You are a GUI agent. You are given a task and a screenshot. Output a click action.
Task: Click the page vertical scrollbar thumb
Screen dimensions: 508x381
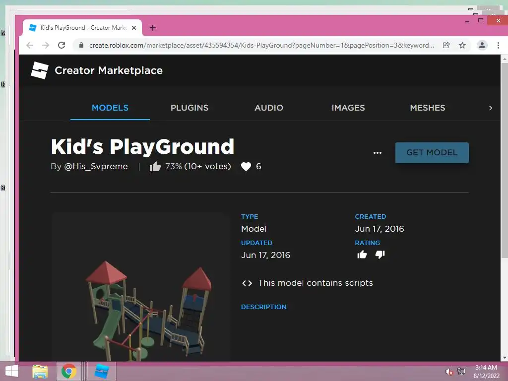505,160
